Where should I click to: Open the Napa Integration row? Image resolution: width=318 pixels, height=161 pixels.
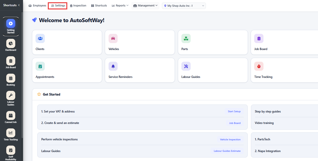coord(268,151)
